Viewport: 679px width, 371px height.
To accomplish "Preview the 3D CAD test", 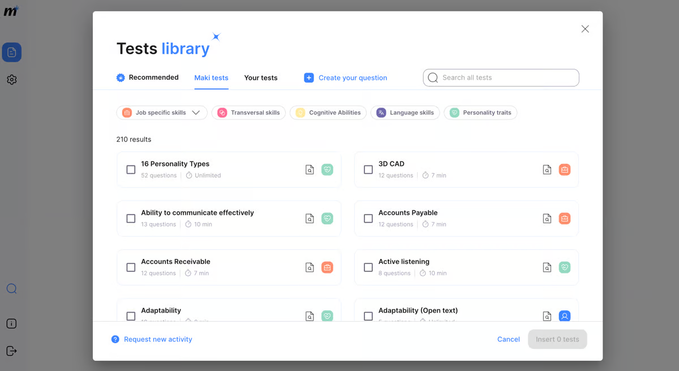I will coord(547,170).
